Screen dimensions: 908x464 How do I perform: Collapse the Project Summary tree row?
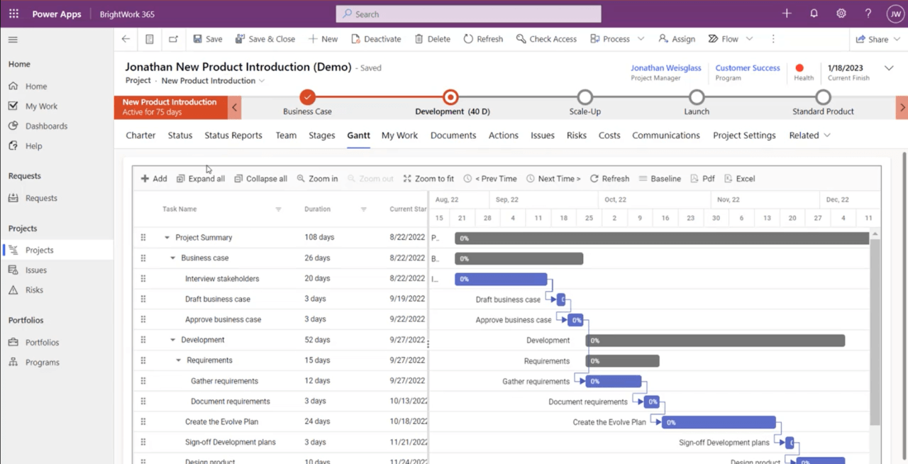click(x=167, y=238)
